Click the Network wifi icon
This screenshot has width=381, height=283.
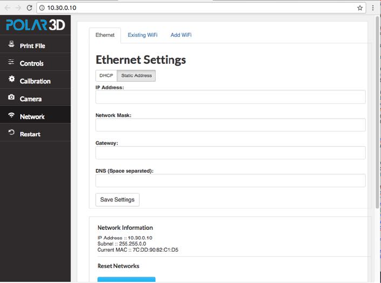11,116
